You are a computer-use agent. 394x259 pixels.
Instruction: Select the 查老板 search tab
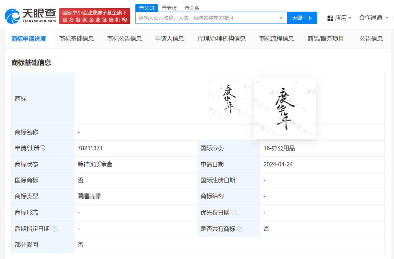[169, 8]
